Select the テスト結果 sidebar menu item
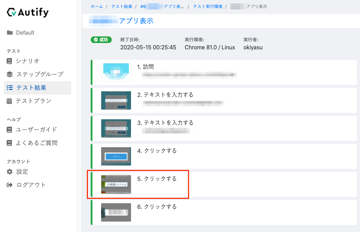This screenshot has height=232, width=360. click(x=34, y=88)
